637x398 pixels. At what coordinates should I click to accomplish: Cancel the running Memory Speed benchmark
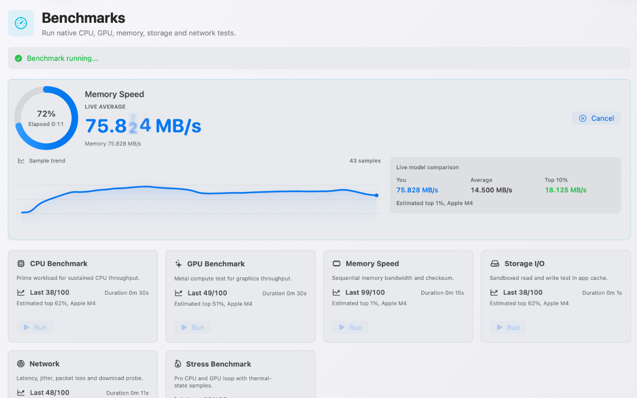tap(596, 118)
